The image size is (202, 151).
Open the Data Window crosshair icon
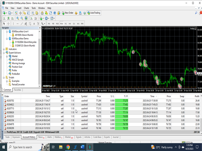click(20, 13)
